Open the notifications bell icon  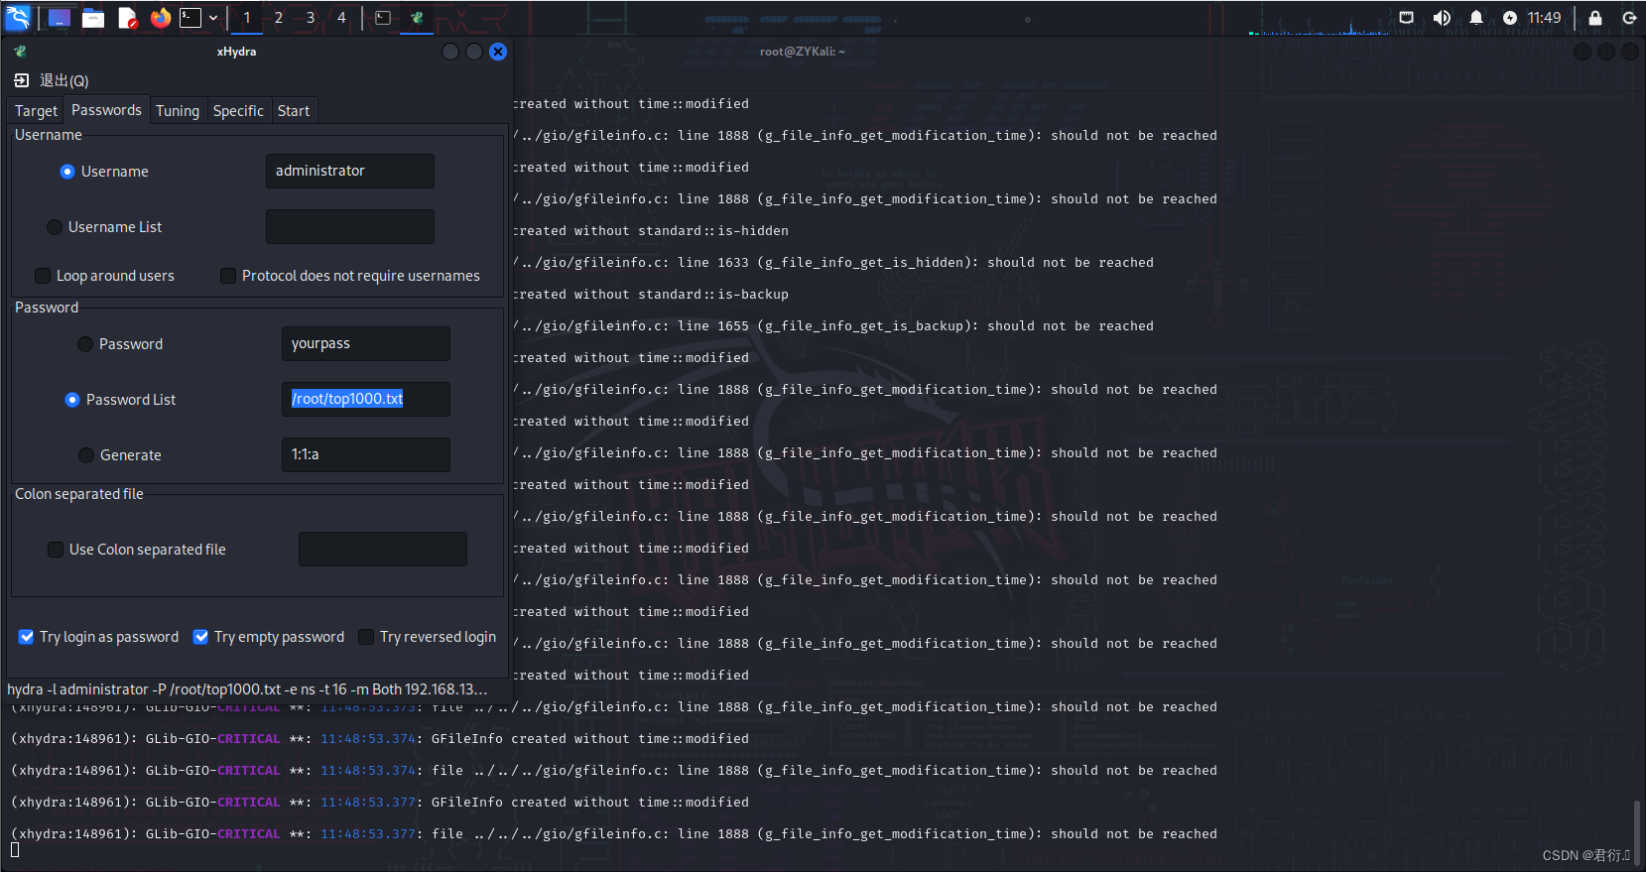coord(1476,18)
